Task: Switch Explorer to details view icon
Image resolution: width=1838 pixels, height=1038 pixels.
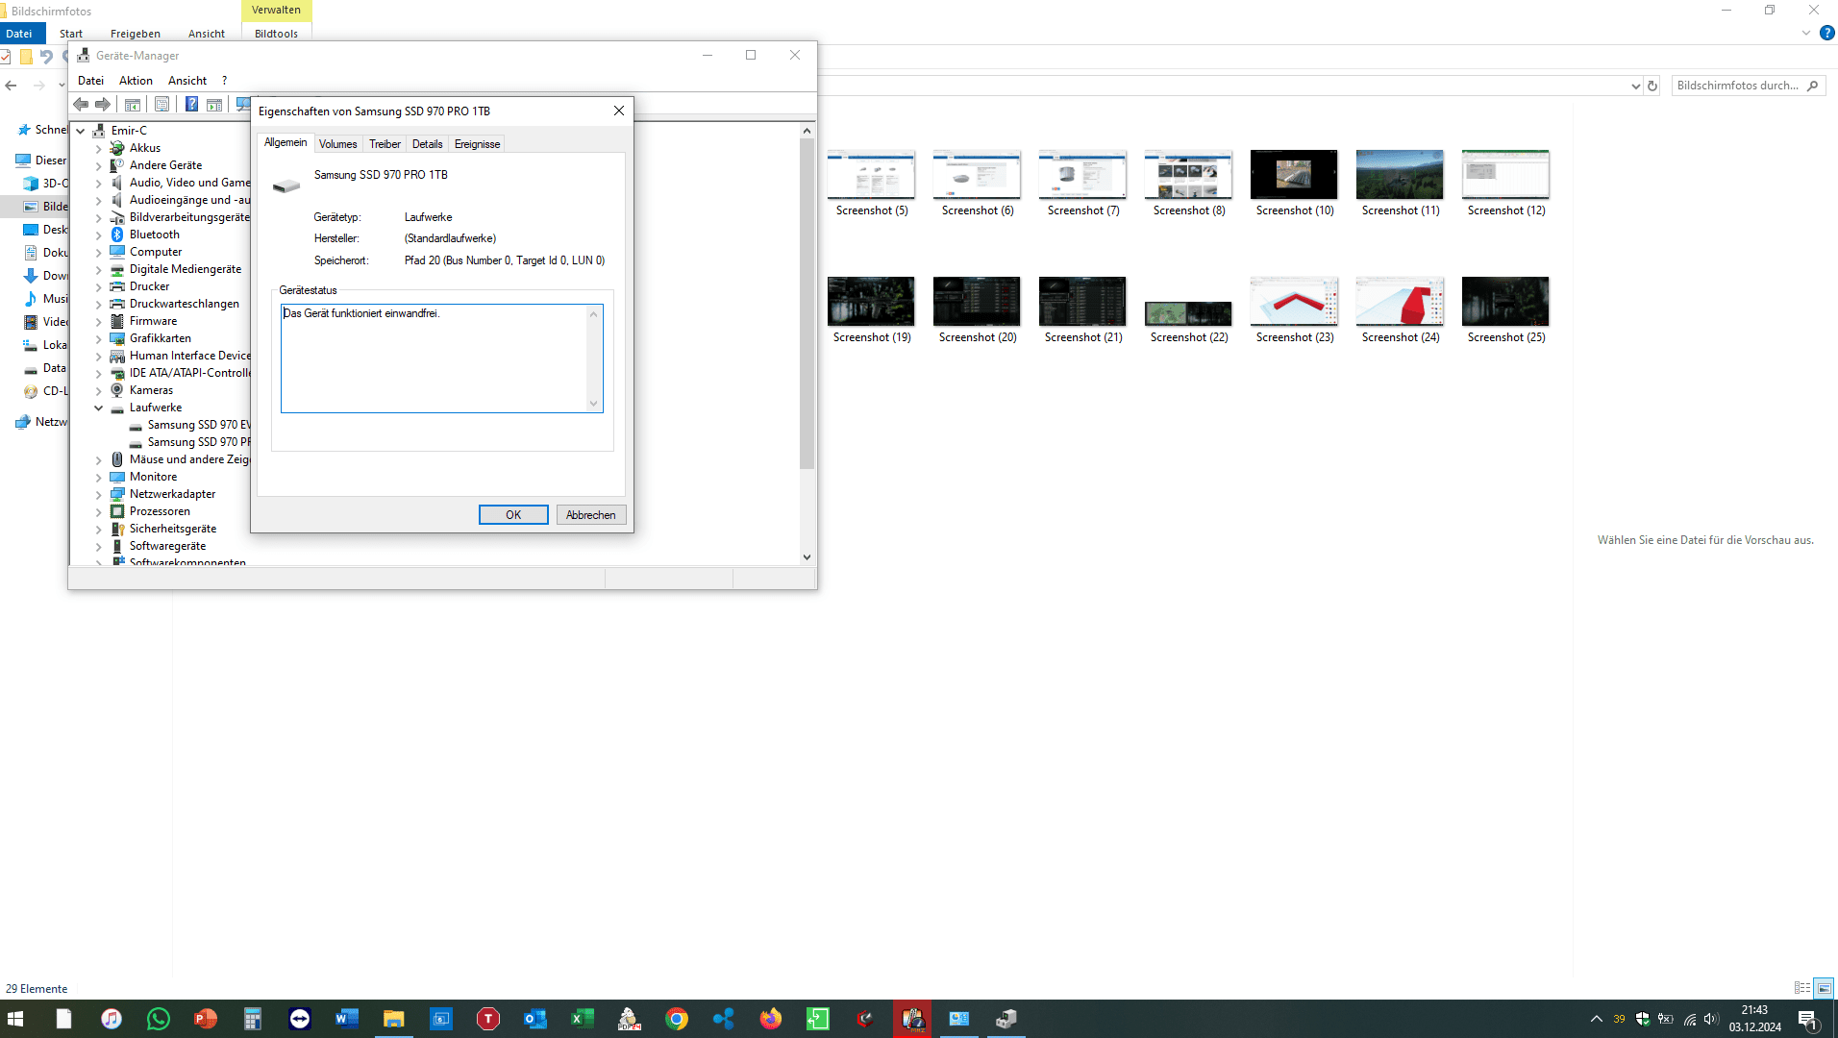Action: point(1802,988)
